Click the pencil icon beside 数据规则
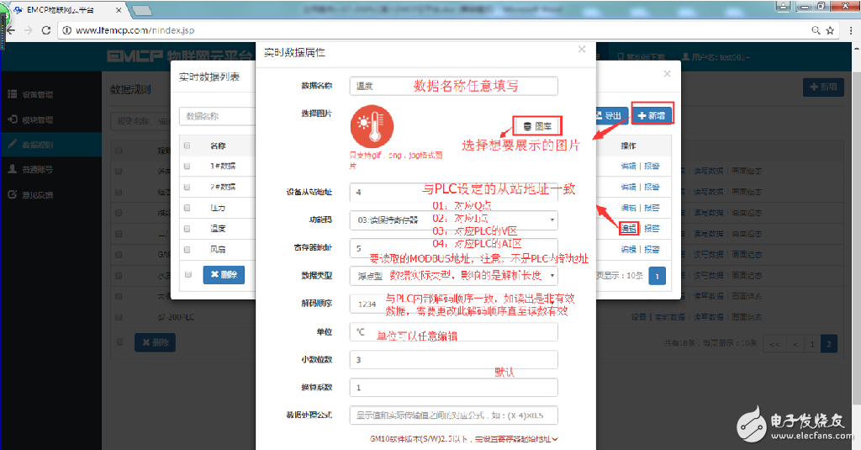The image size is (861, 450). pos(12,144)
